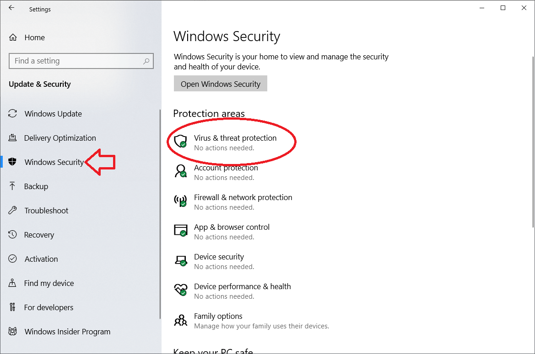Viewport: 535px width, 354px height.
Task: Select the Windows Update refresh icon
Action: pyautogui.click(x=13, y=113)
